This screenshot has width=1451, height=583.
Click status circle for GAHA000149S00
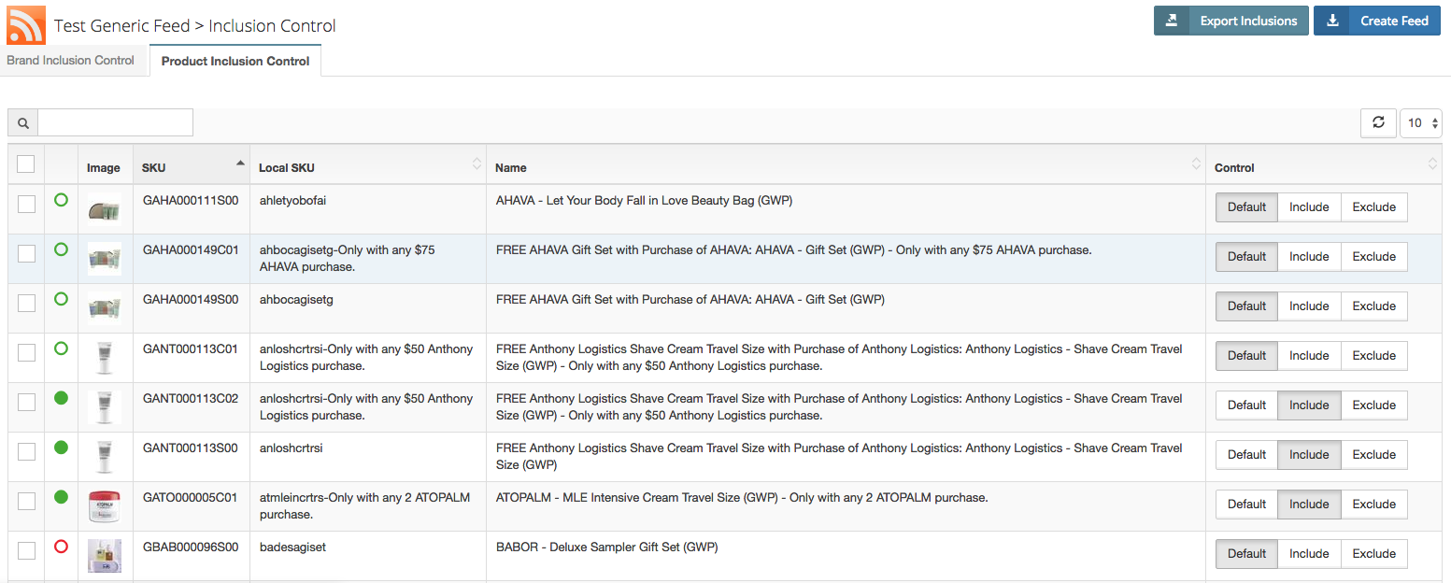coord(61,299)
